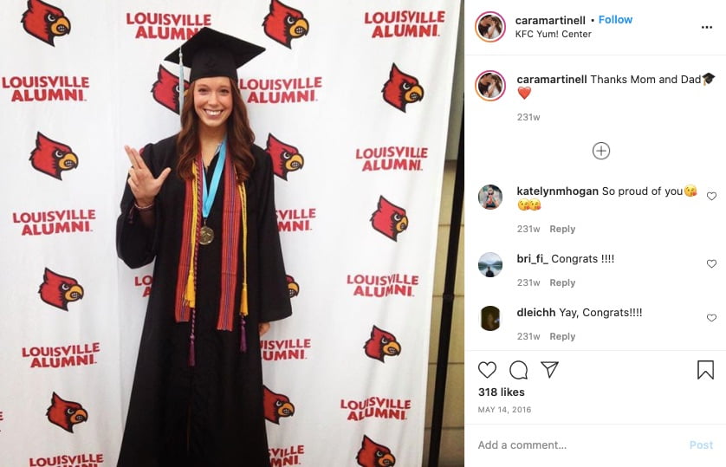View katelynmhogan's profile avatar

490,198
